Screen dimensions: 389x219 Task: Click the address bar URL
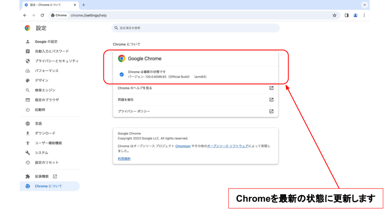[85, 15]
